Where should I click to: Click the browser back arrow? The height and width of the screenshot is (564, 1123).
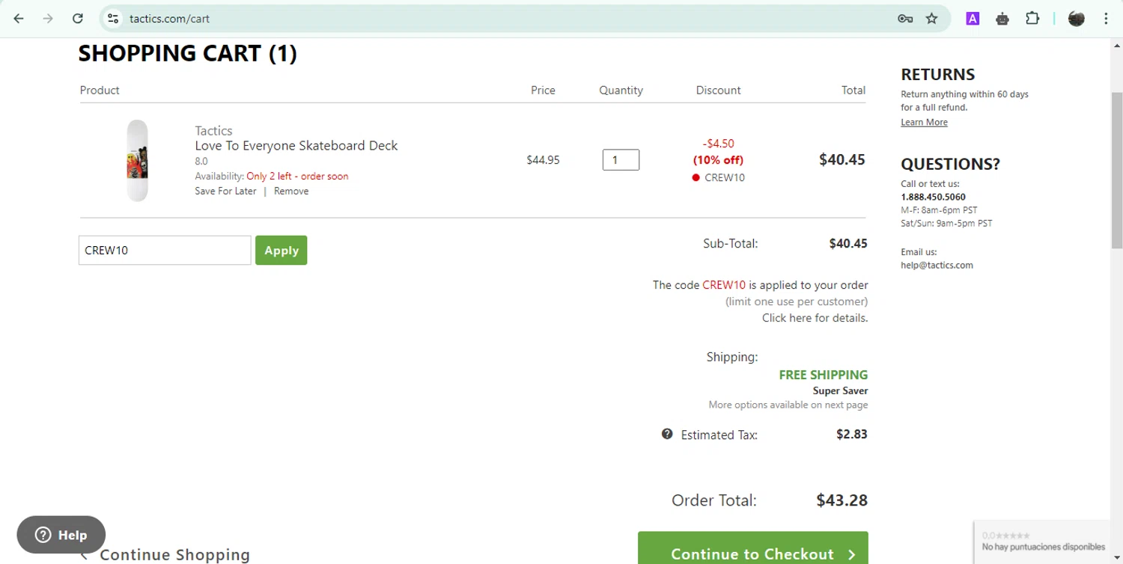[x=19, y=19]
